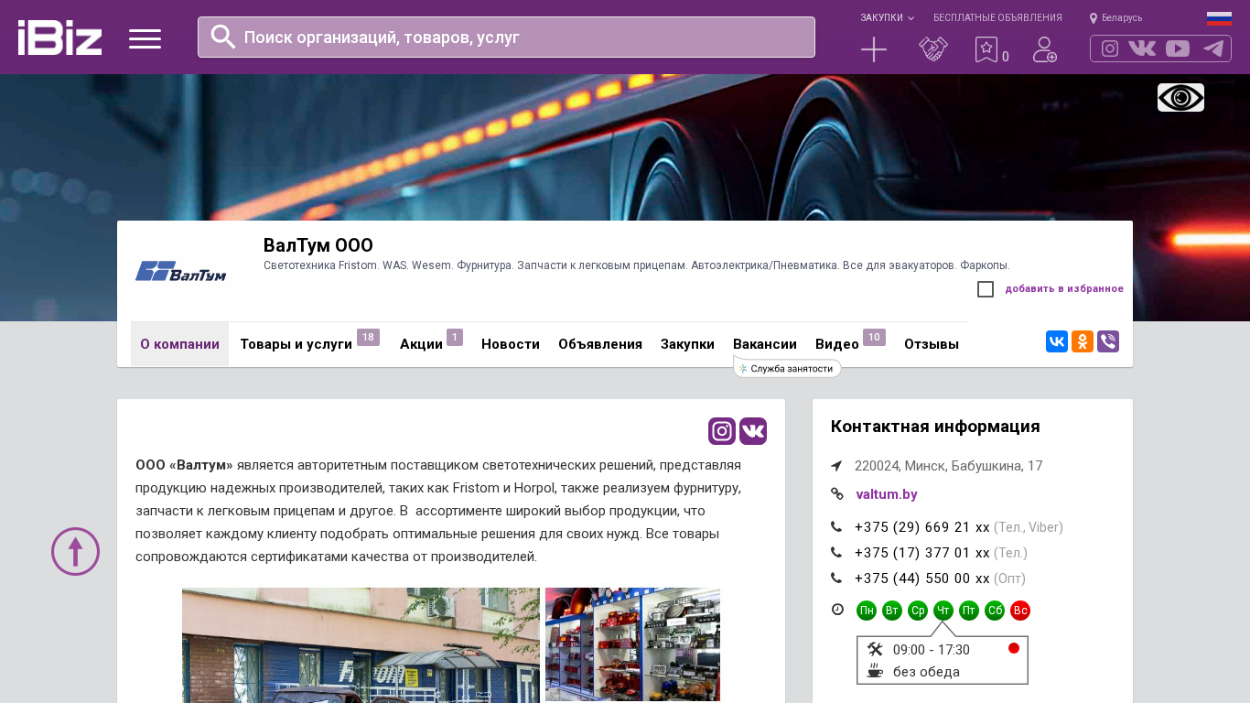The image size is (1250, 703).
Task: Click the Служба занятости badge
Action: click(x=787, y=368)
